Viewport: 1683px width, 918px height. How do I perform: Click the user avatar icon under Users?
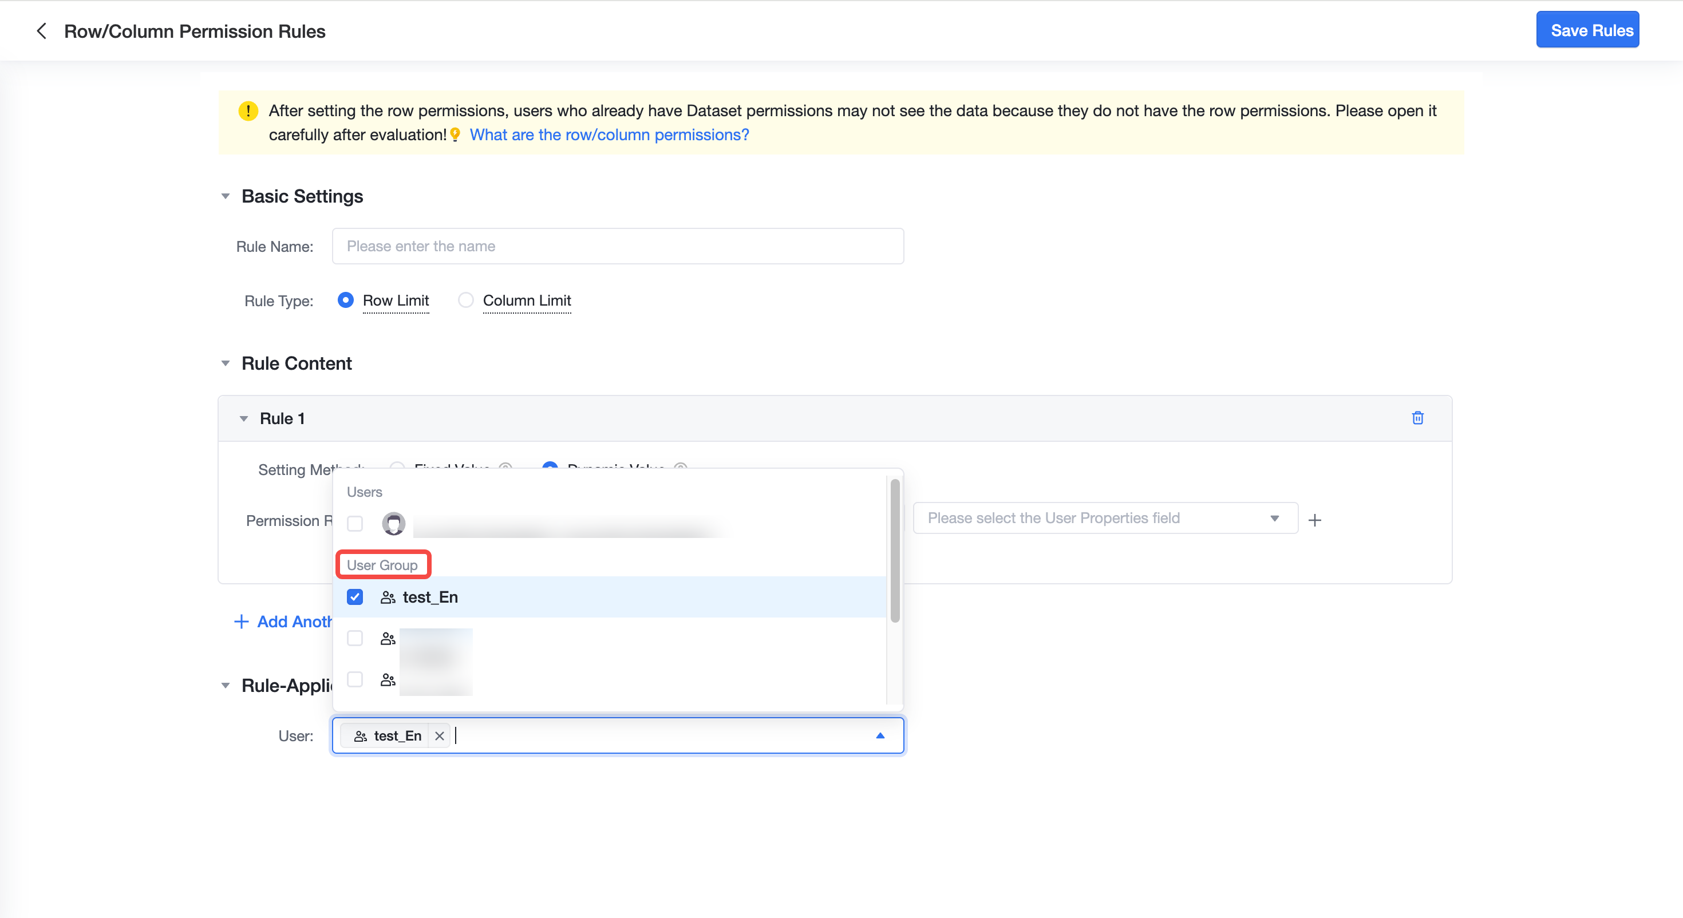[x=393, y=523]
